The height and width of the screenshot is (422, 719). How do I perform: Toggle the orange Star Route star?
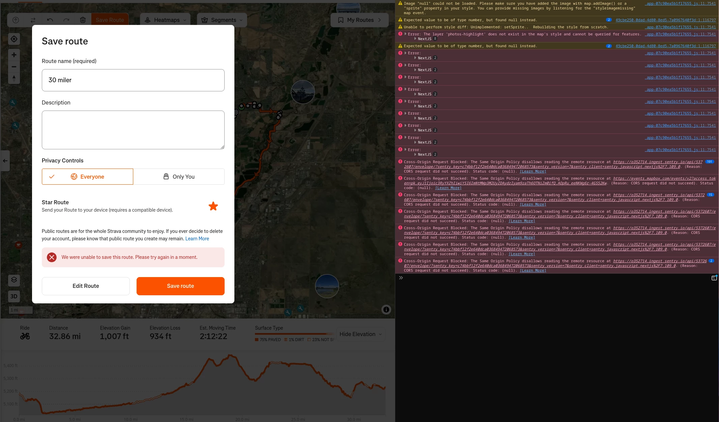pos(213,206)
